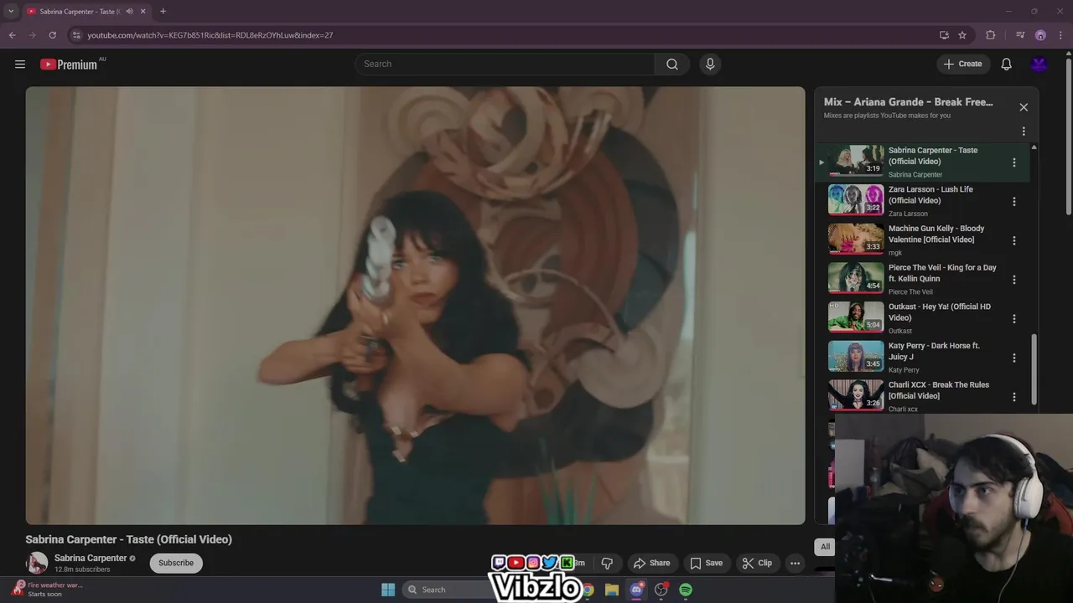View site information icon in address bar

tap(76, 35)
